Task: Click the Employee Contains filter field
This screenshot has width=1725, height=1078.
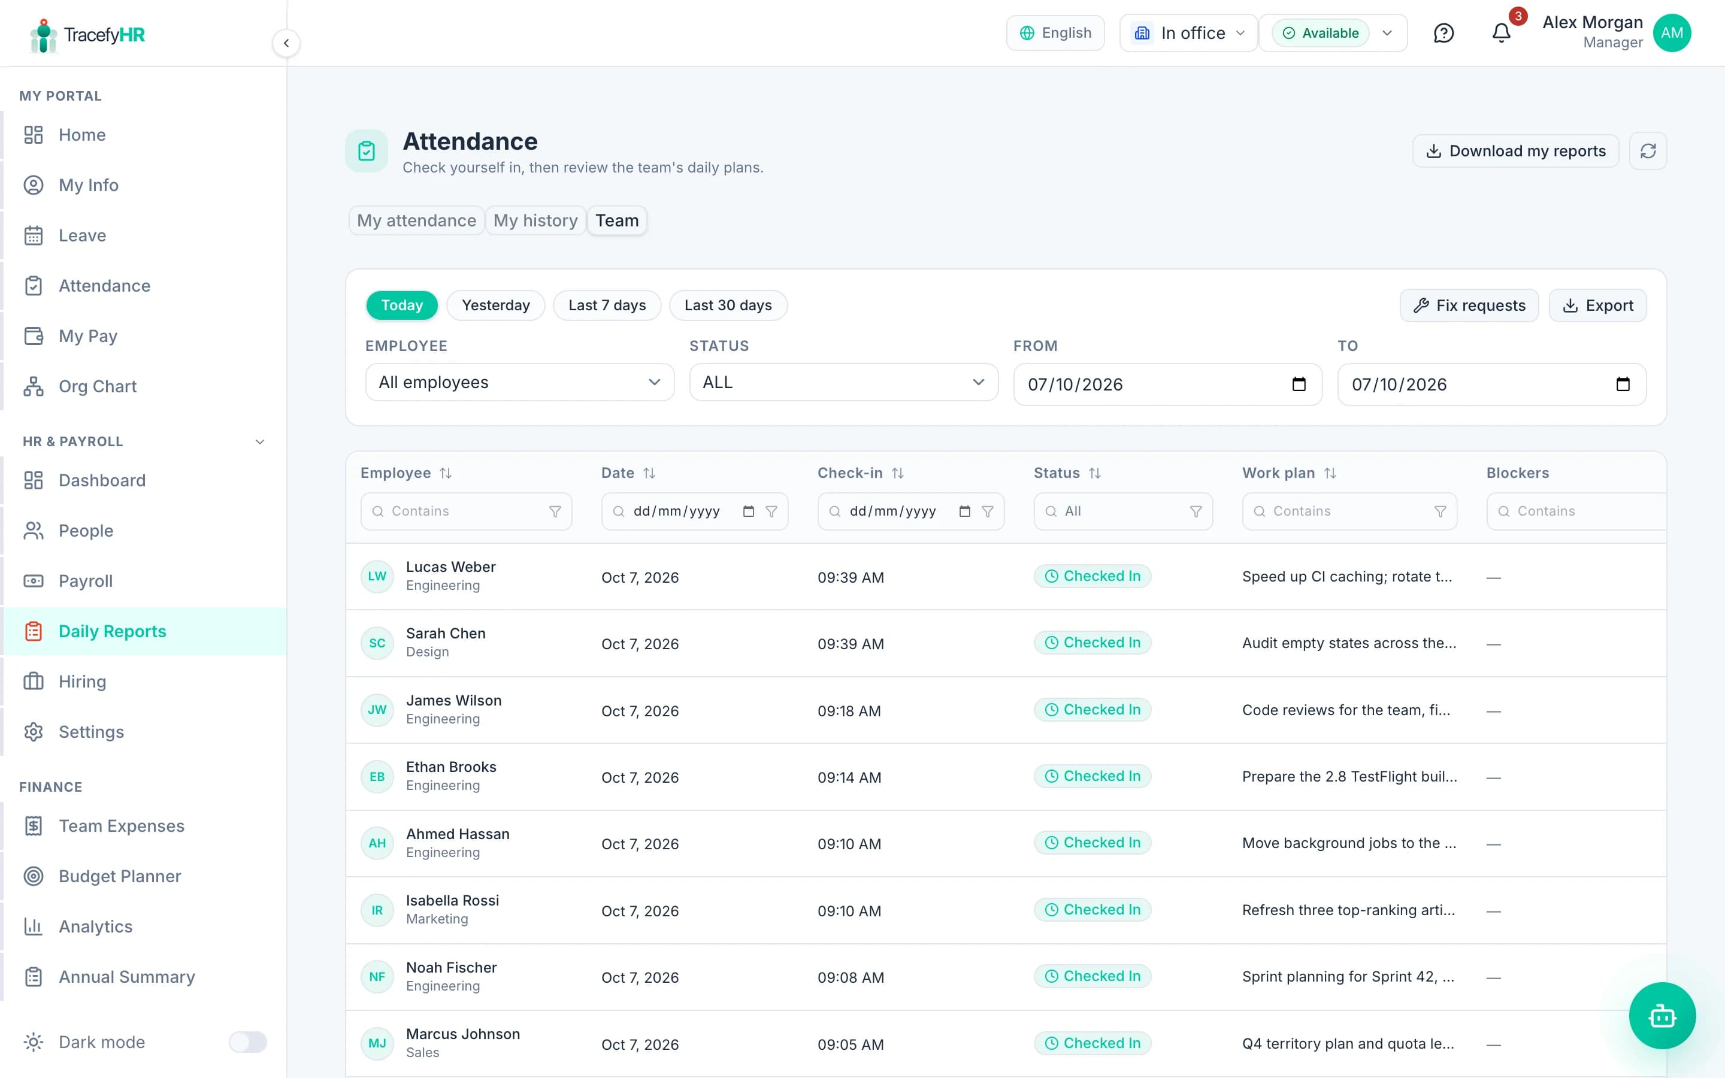Action: pyautogui.click(x=466, y=511)
